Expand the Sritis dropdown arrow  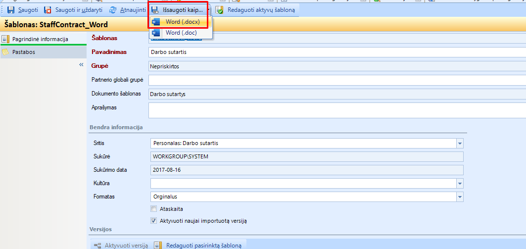point(460,144)
